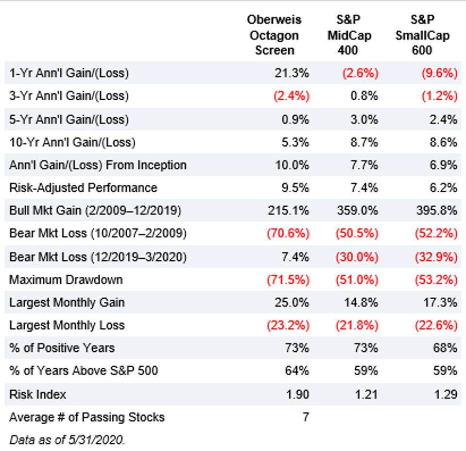This screenshot has width=466, height=451.
Task: Click the Data as of 5/31/2020 footnote
Action: click(67, 440)
